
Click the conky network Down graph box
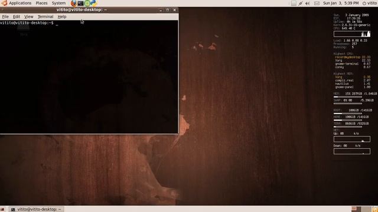[352, 151]
